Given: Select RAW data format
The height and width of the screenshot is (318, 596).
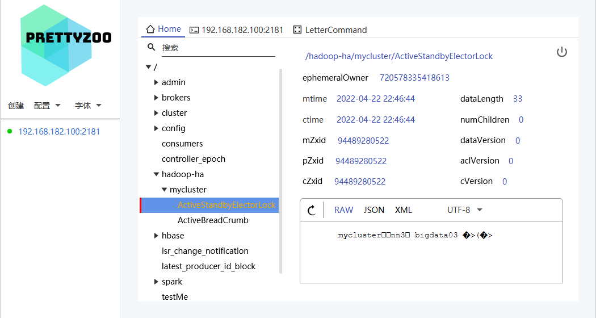Looking at the screenshot, I should click(x=343, y=210).
